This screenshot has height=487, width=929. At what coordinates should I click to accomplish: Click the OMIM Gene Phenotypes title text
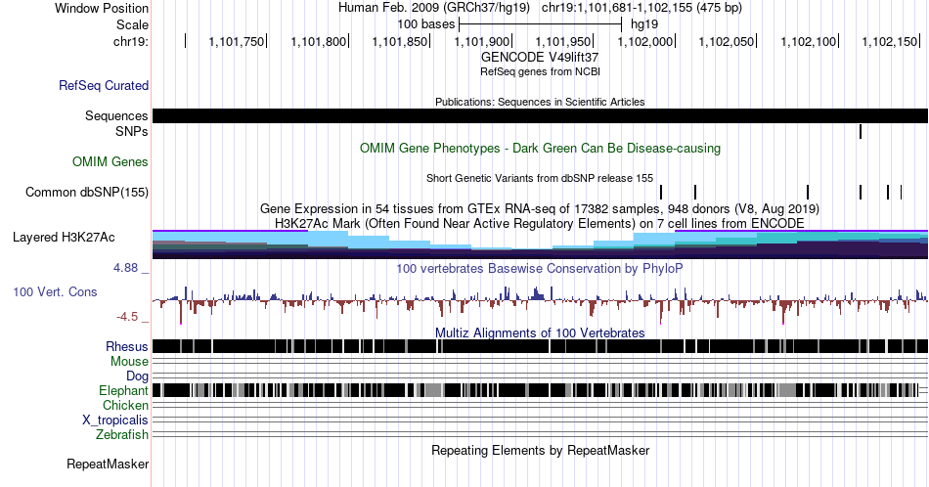(x=540, y=148)
